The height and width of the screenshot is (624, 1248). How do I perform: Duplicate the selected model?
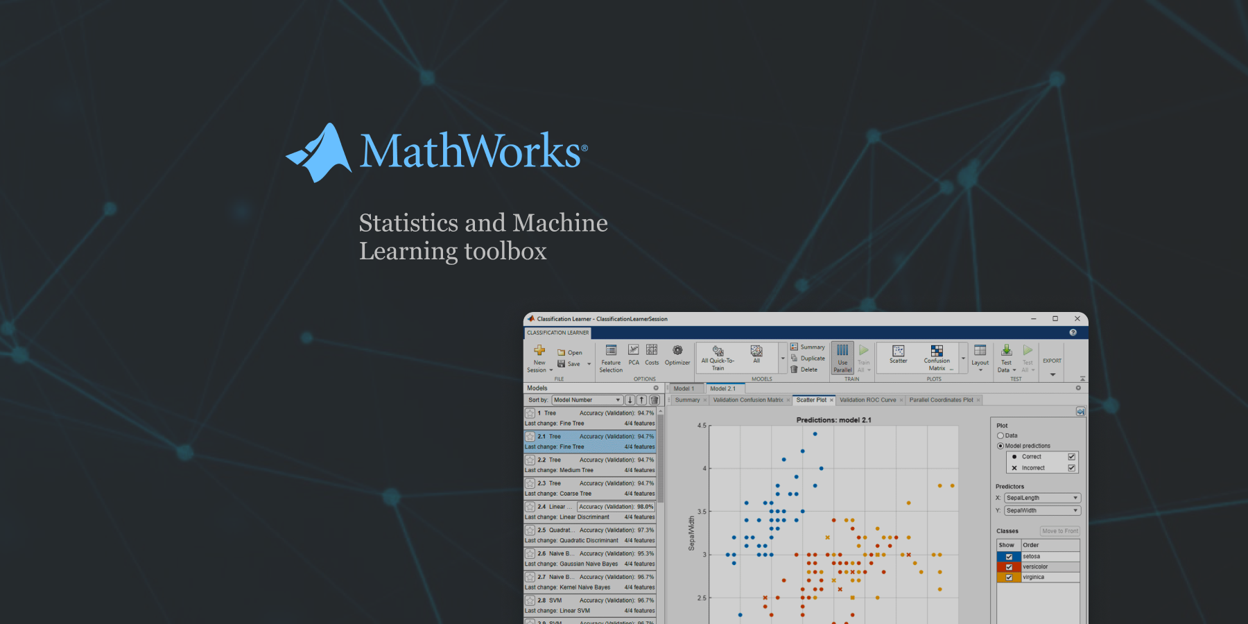808,358
